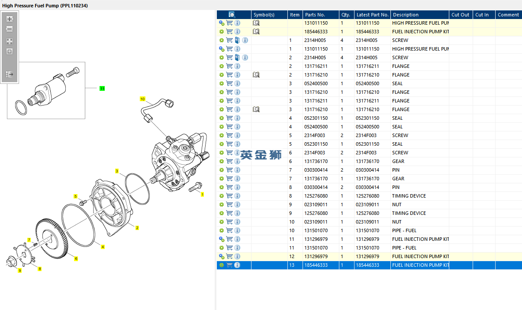Click the search icon in table header
Screen dimensions: 522x310
232,15
